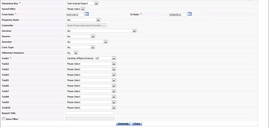269x128 pixels.
Task: Open the Saved Filter dropdown
Action: 75,9
